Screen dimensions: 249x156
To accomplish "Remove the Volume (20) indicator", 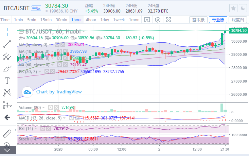I will point(56,108).
